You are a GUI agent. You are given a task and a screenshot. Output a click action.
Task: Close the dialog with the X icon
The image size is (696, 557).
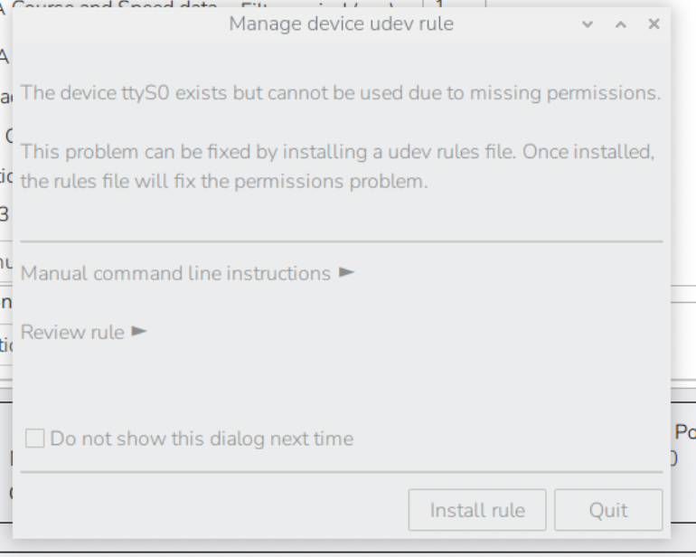coord(654,24)
